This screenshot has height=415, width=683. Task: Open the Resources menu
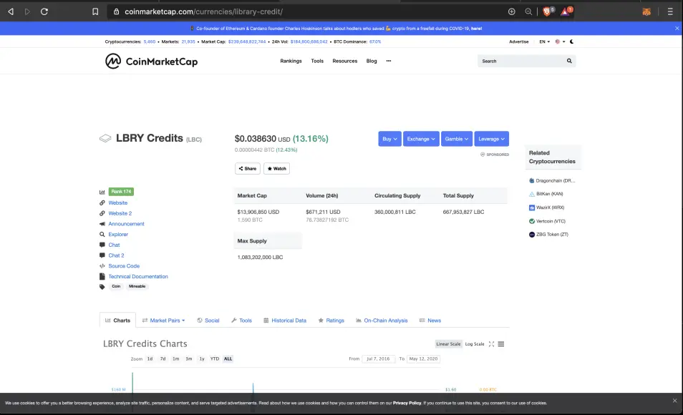coord(344,61)
